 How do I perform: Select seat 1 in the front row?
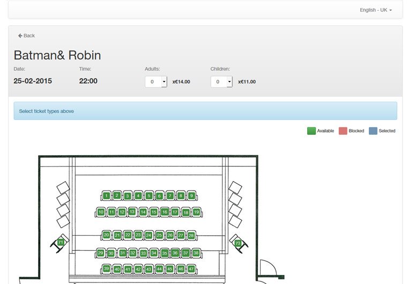tap(107, 196)
